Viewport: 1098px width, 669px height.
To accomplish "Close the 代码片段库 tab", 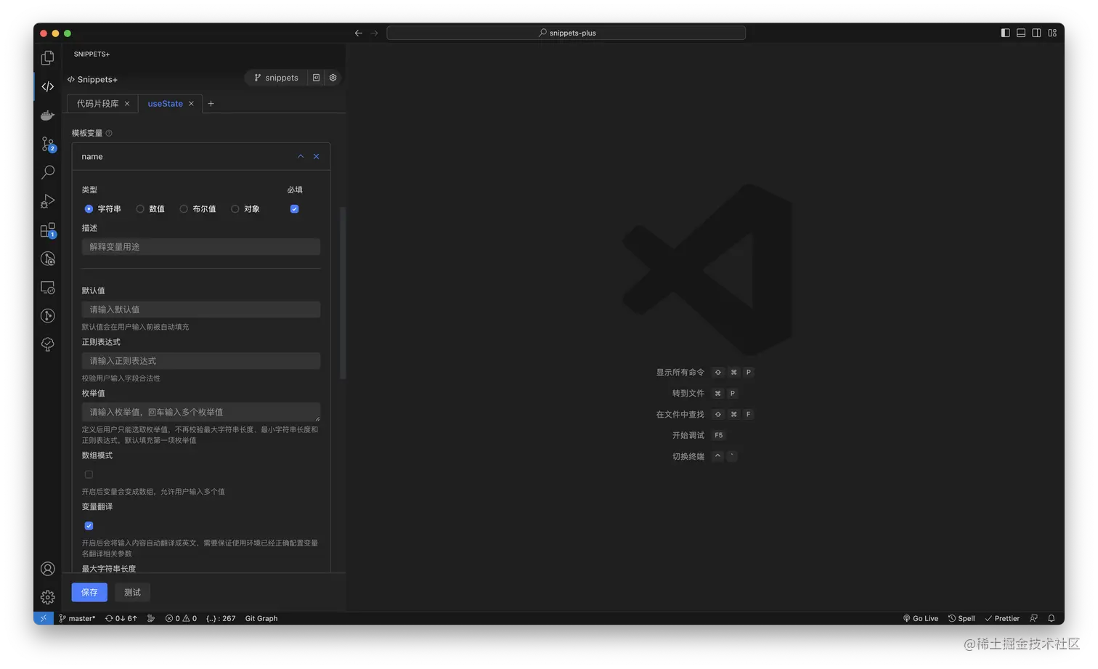I will 127,104.
